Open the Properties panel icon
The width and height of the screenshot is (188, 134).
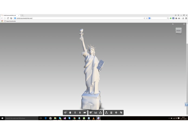111,113
